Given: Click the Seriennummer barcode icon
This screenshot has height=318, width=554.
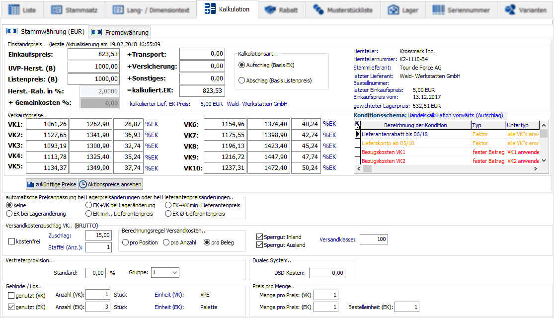Looking at the screenshot, I should [438, 9].
